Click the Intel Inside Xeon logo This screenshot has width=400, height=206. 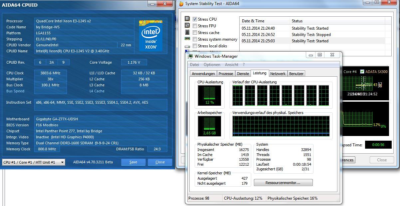(x=150, y=35)
